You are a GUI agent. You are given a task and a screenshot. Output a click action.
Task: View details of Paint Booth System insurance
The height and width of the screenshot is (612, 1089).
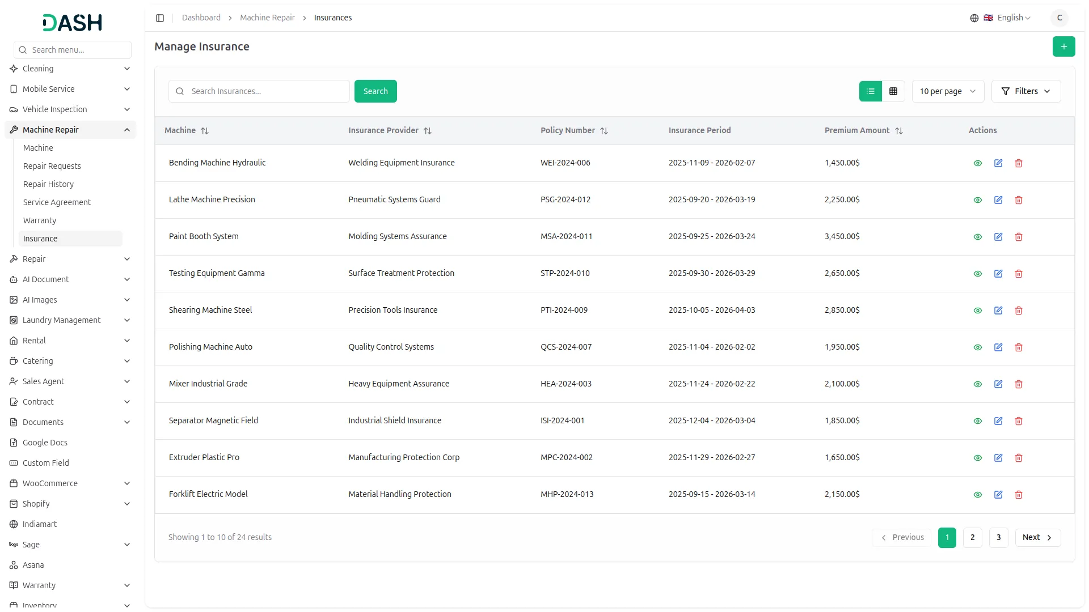click(x=977, y=237)
